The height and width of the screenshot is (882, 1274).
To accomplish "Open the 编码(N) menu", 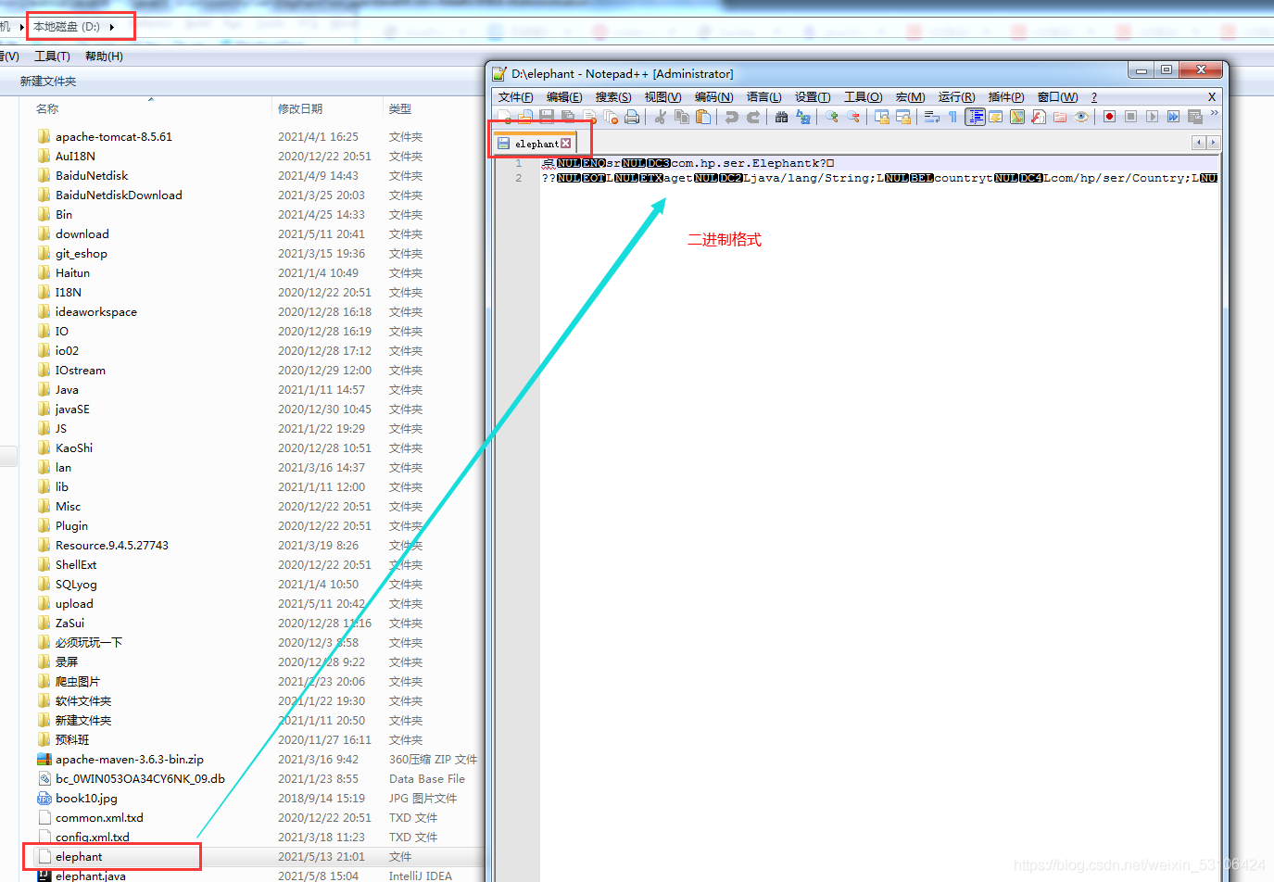I will coord(713,96).
